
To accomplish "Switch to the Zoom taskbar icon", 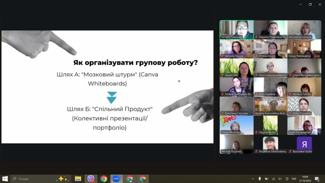I will pos(116,179).
